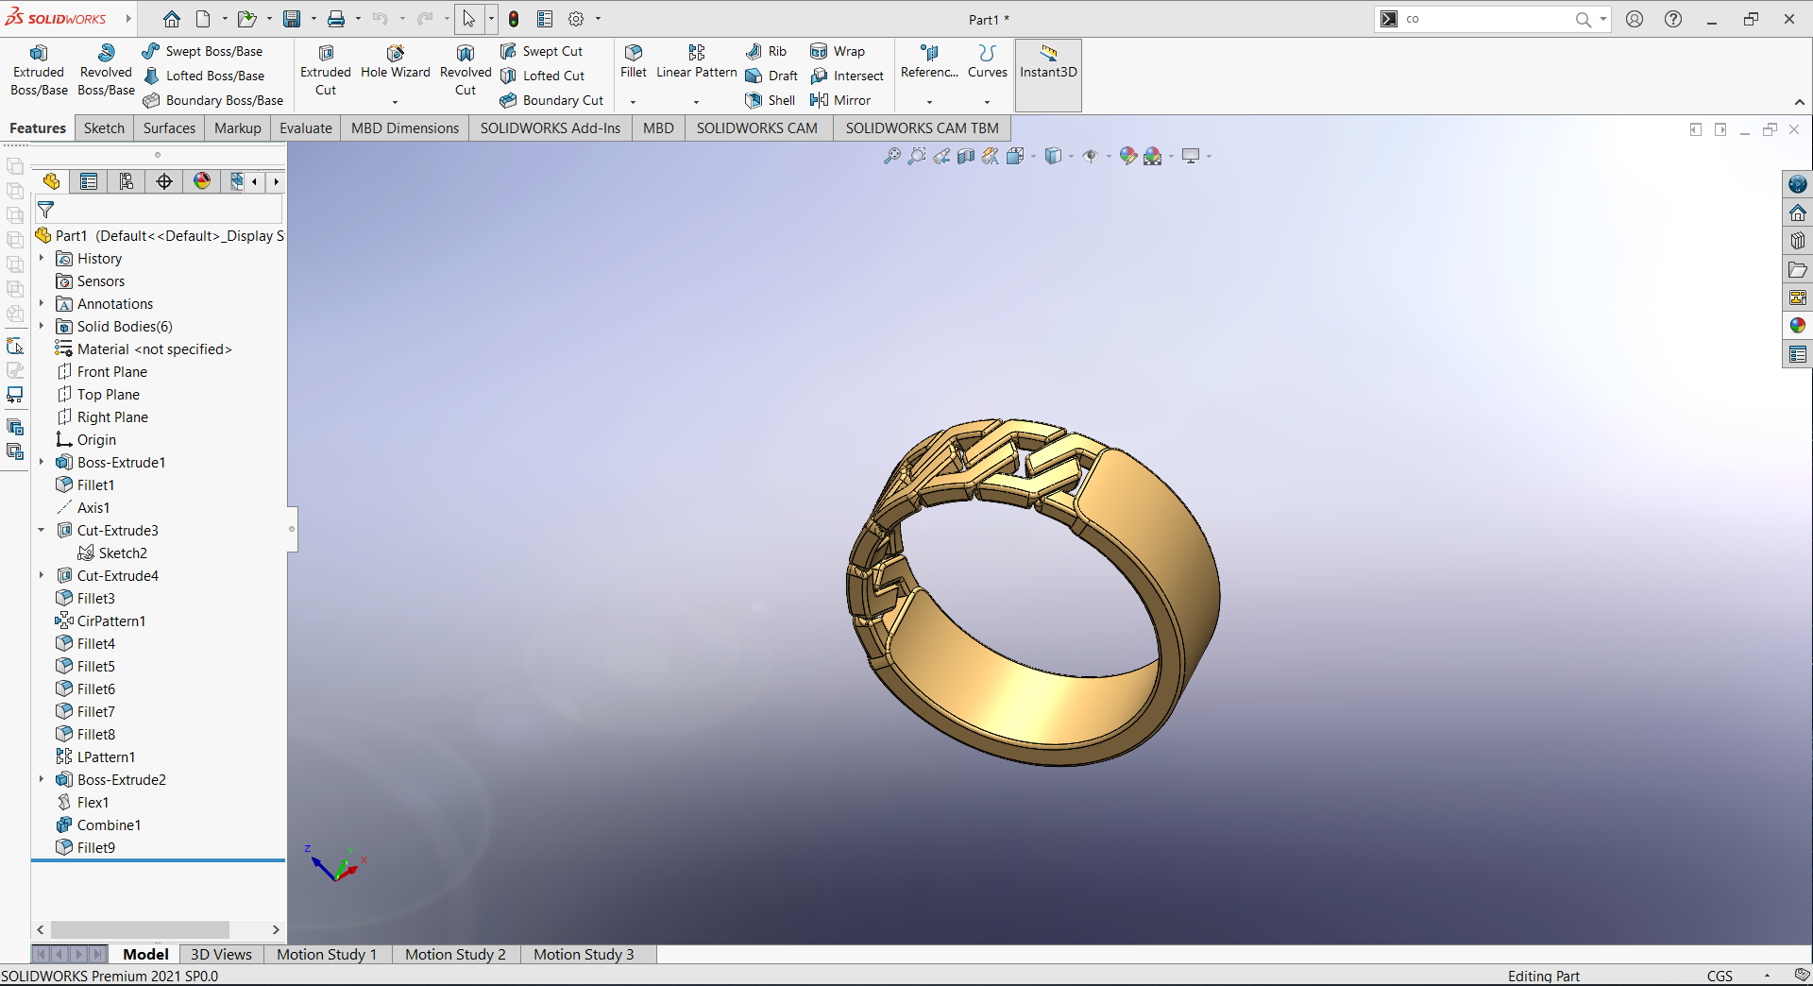Viewport: 1813px width, 986px height.
Task: Click the feature tree filter icon
Action: tap(45, 210)
